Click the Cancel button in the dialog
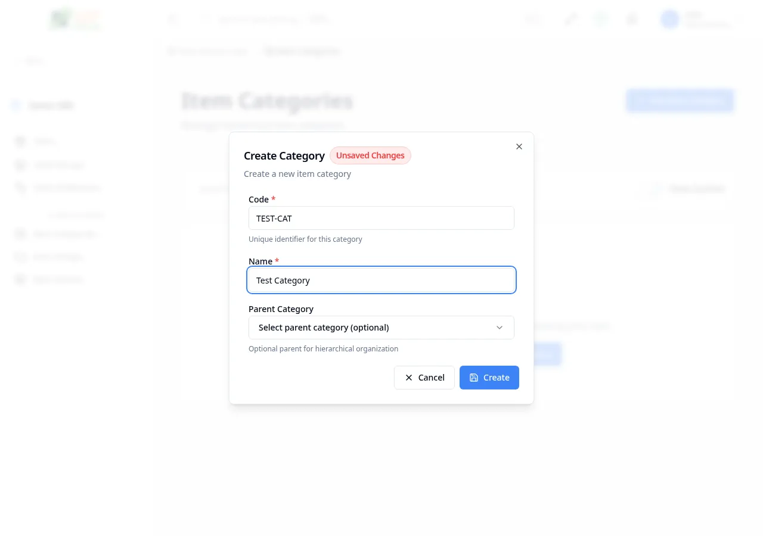The height and width of the screenshot is (536, 763). click(x=424, y=378)
